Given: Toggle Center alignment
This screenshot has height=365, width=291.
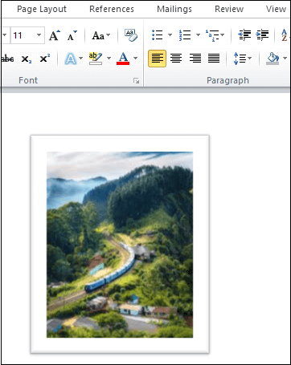Looking at the screenshot, I should click(176, 59).
